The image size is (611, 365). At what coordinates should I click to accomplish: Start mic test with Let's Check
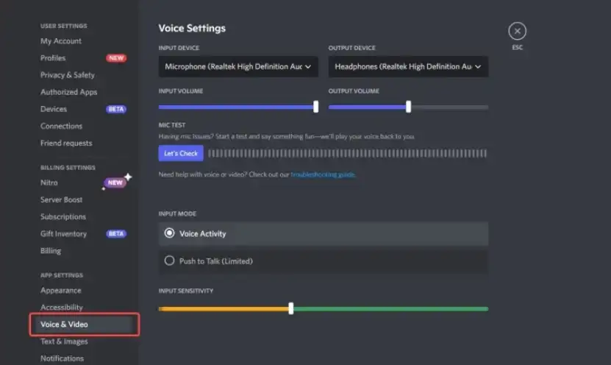point(181,153)
